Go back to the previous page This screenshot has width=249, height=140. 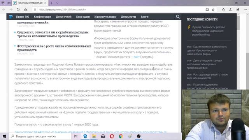tap(4, 9)
